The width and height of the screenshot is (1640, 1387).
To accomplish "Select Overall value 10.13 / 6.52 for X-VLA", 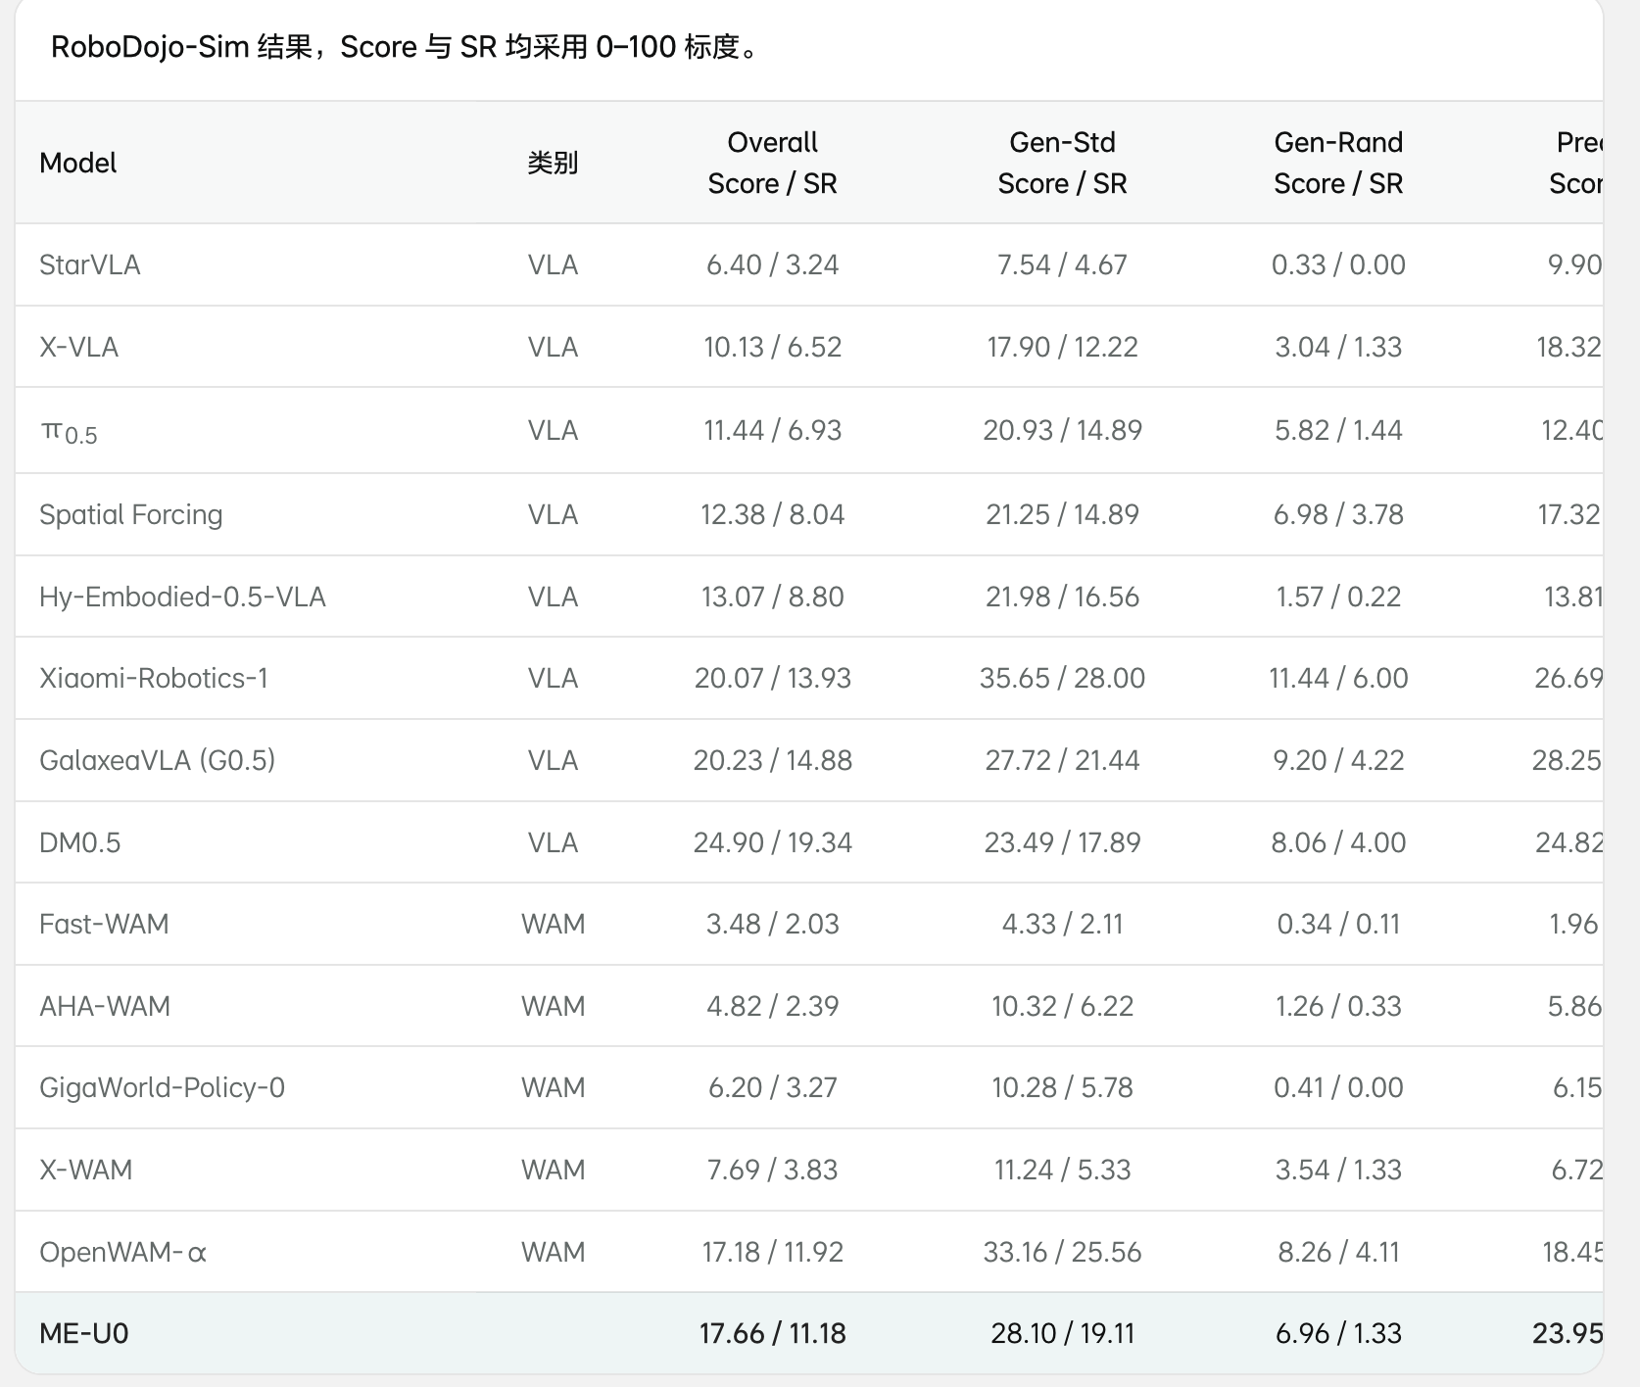I will [x=772, y=347].
